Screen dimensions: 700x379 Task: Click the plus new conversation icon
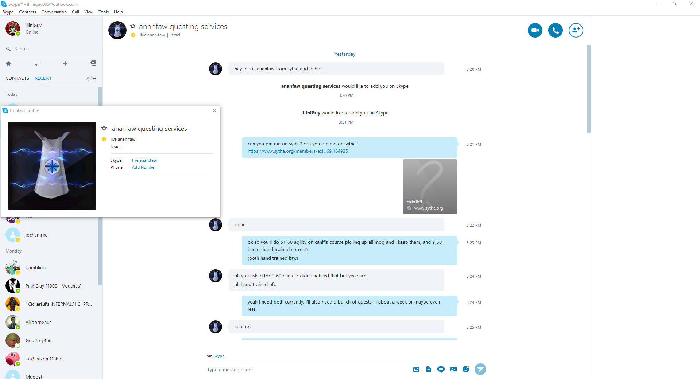[x=65, y=63]
